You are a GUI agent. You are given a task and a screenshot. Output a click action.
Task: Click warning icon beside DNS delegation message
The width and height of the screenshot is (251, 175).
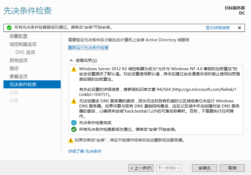(x=74, y=101)
